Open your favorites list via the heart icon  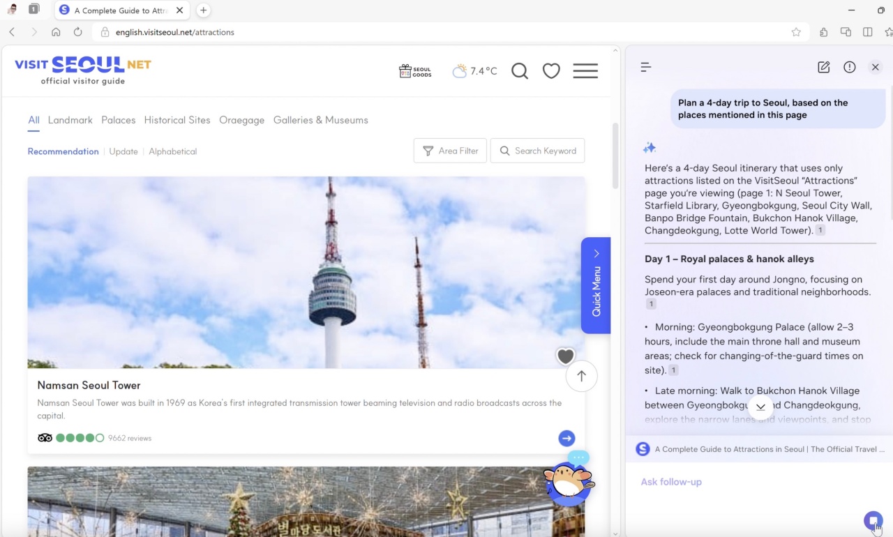(551, 70)
